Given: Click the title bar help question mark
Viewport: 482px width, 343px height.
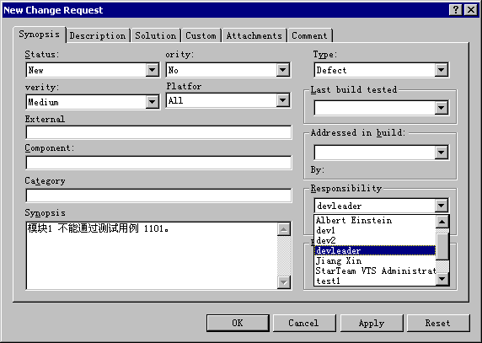Looking at the screenshot, I should [456, 10].
